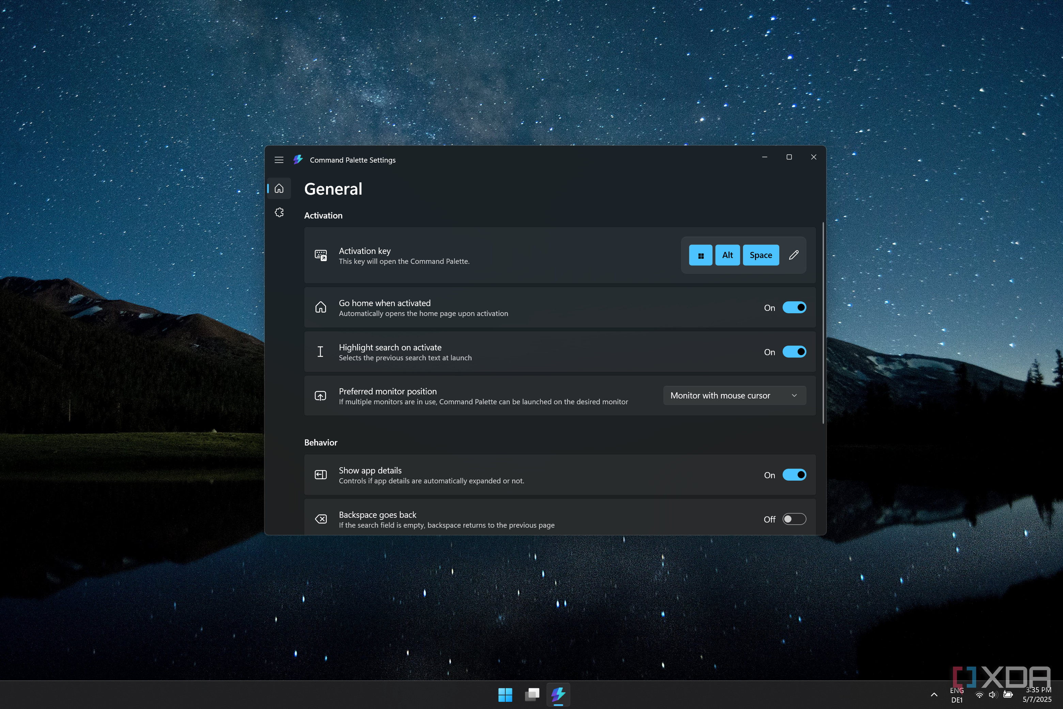Click the Command Palette lightning app icon in title bar

tap(298, 160)
